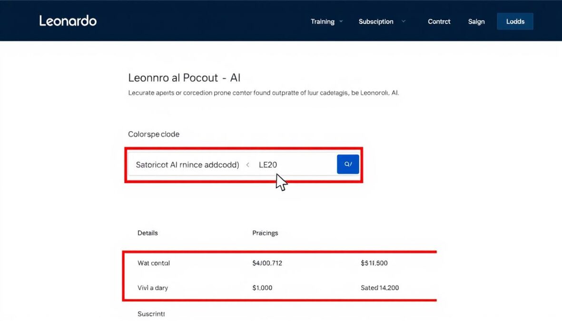Click the $1,000 pricing value

click(x=262, y=288)
